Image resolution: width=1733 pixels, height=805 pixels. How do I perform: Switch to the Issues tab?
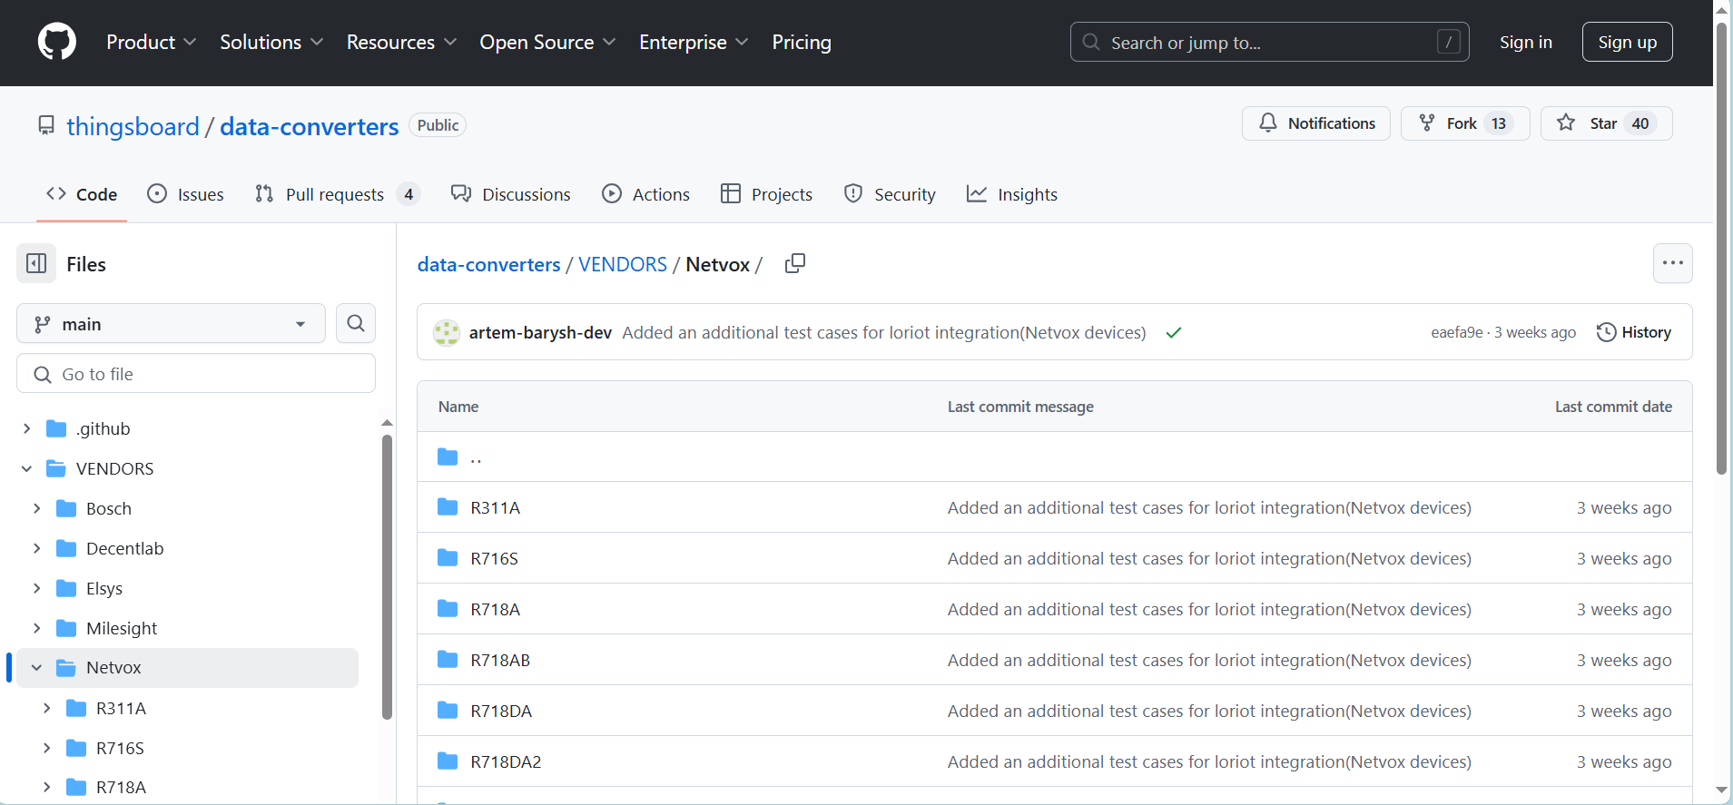click(185, 194)
